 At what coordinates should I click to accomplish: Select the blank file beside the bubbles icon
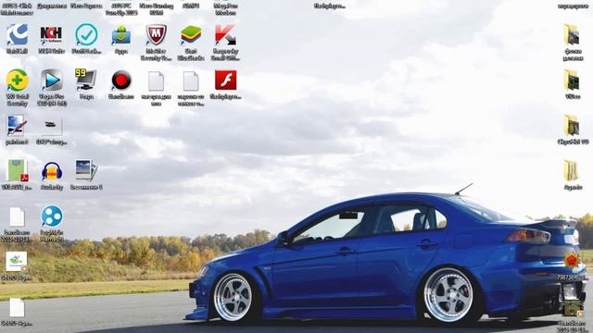tap(17, 217)
